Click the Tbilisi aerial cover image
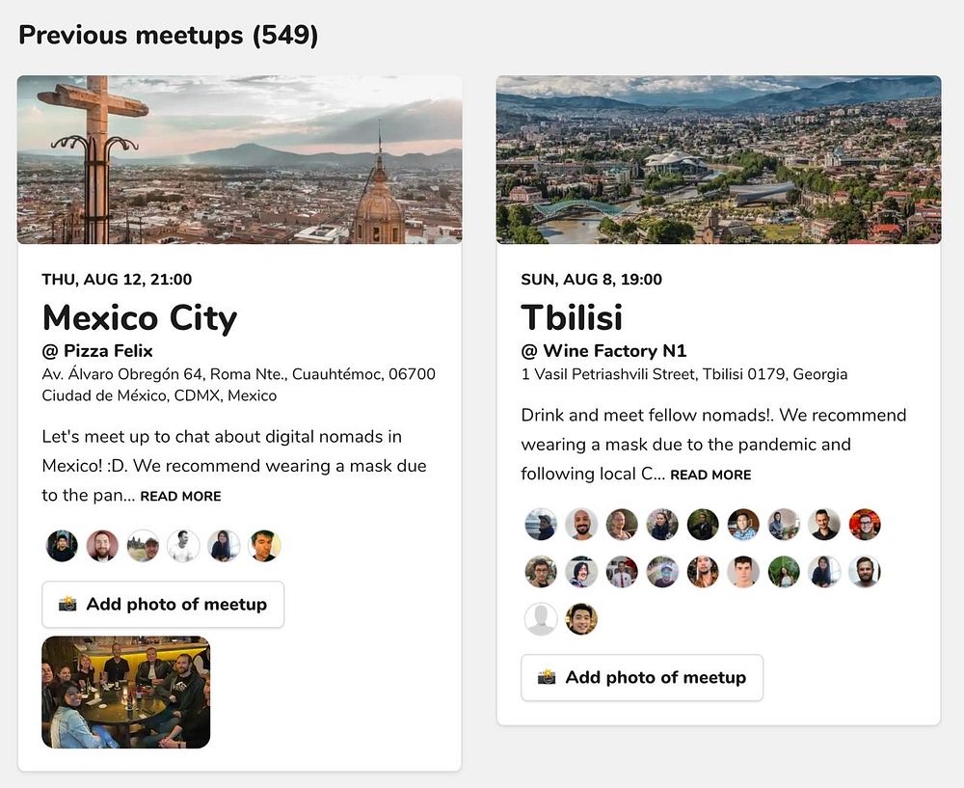The image size is (964, 788). click(x=719, y=160)
